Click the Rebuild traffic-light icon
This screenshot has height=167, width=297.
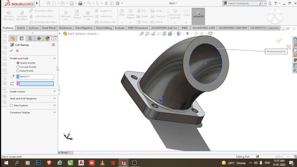point(106,3)
